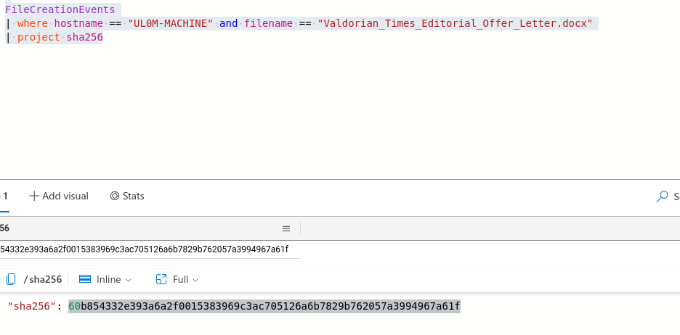Image resolution: width=680 pixels, height=335 pixels.
Task: Copy the /sha256 path with clipboard icon
Action: [11, 279]
